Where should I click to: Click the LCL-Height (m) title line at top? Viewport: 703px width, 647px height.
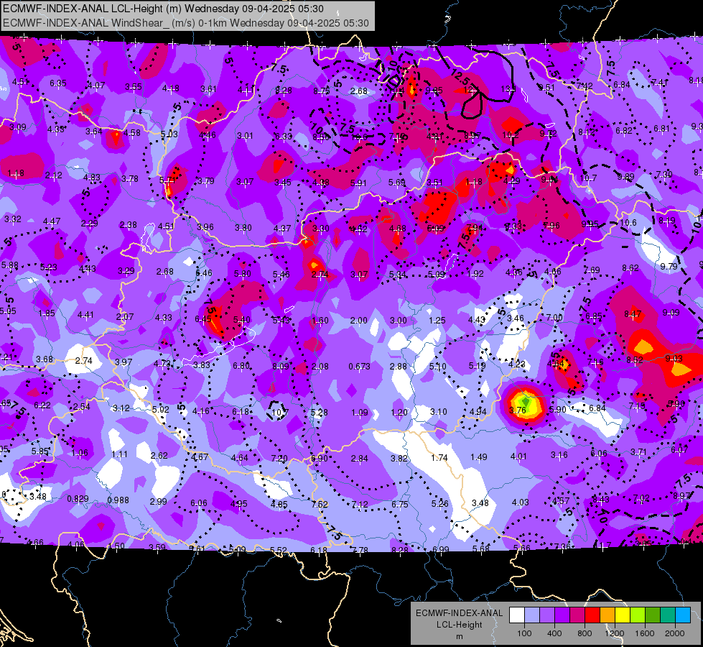click(x=163, y=9)
